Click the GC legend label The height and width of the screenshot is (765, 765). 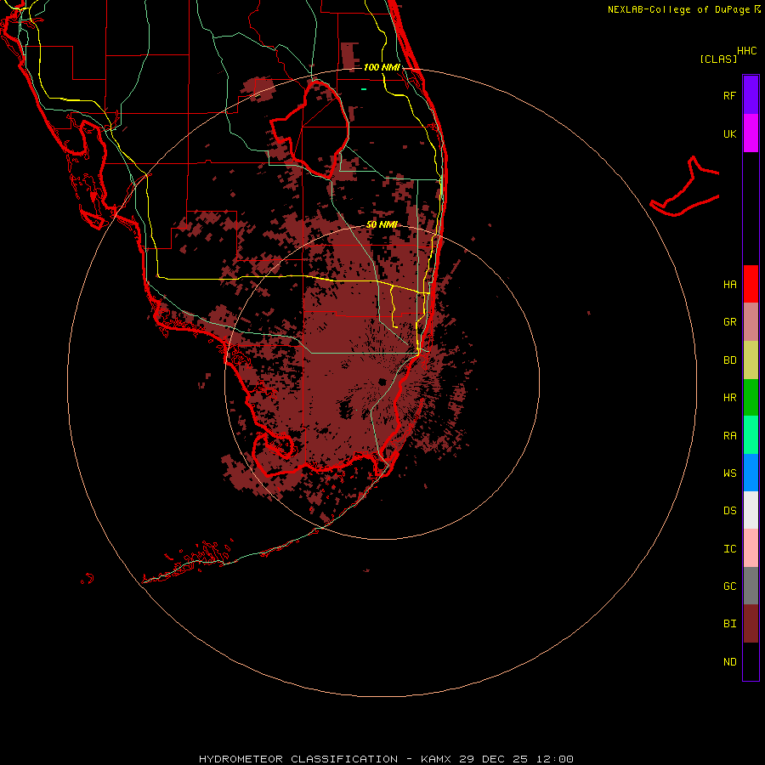[x=729, y=586]
